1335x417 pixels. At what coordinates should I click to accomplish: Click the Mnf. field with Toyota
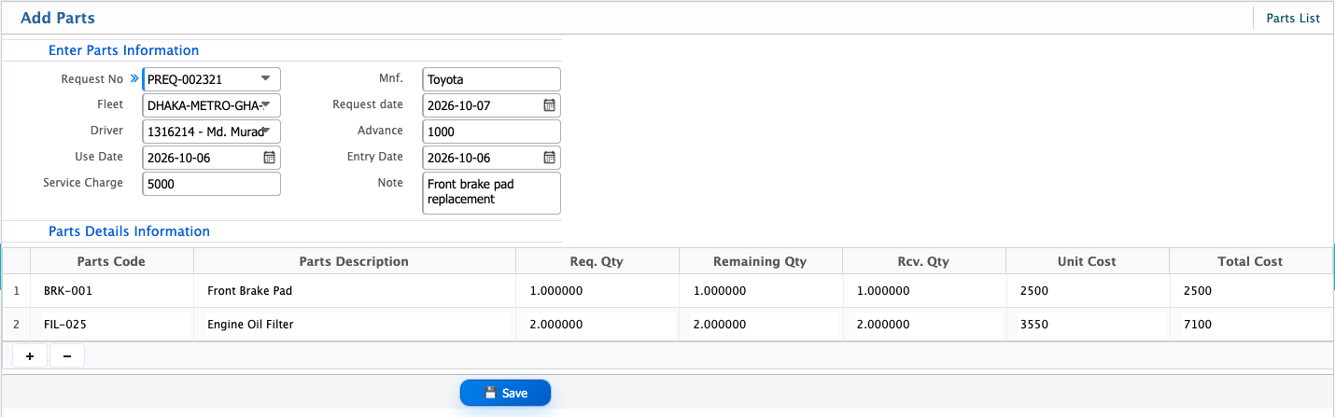[492, 79]
